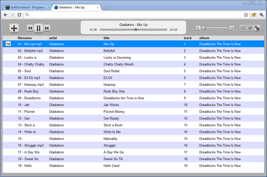
Task: Click the playback progress slider knob
Action: point(136,30)
